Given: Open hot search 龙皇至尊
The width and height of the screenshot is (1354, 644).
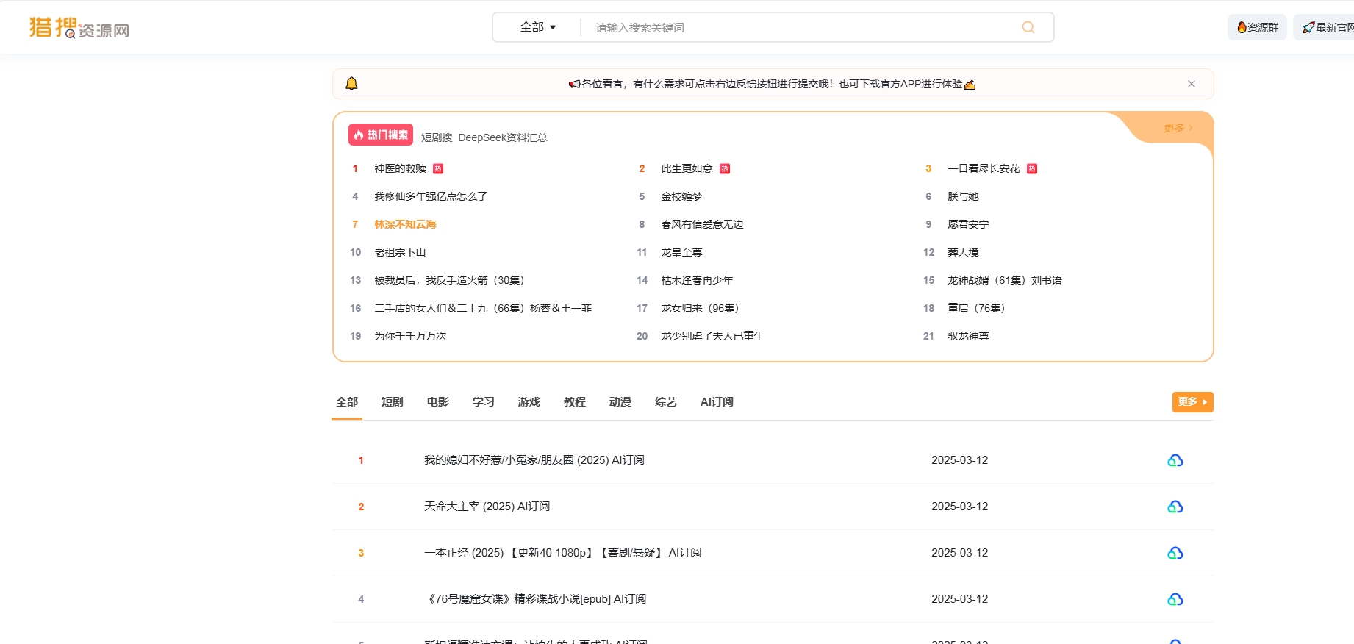Looking at the screenshot, I should (x=681, y=252).
